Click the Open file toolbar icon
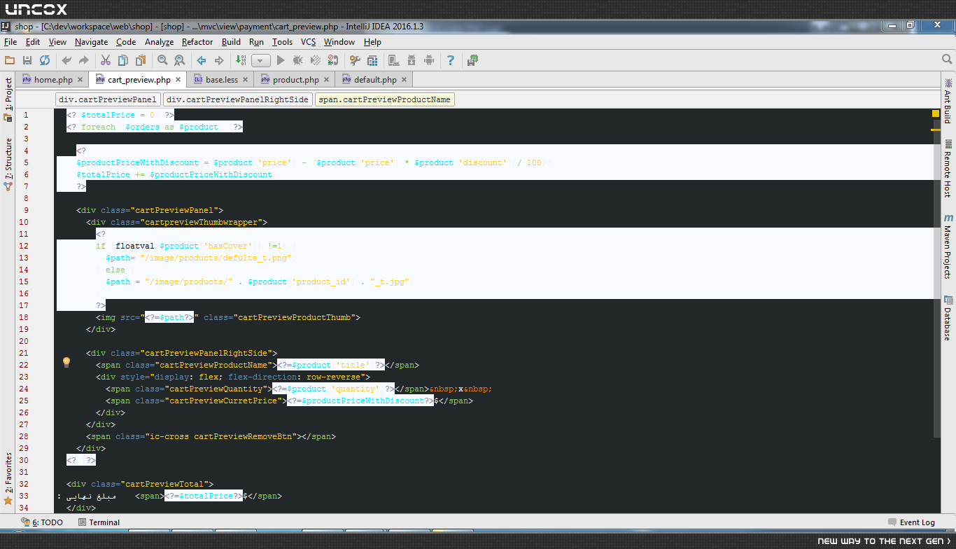The image size is (956, 549). point(10,61)
